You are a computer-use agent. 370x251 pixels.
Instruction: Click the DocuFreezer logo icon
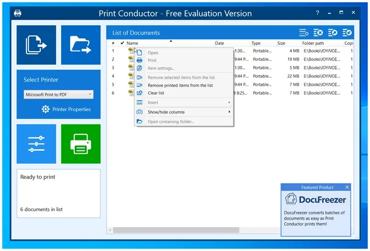click(291, 199)
